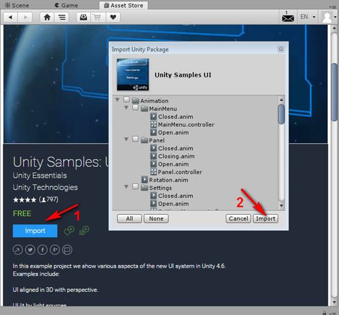This screenshot has width=339, height=315.
Task: Close the Import Unity Package dialog
Action: pos(281,50)
